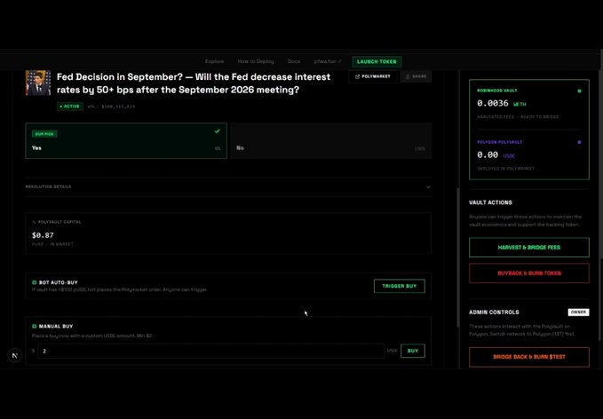Viewport: 603px width, 419px height.
Task: Select the No outcome card
Action: tap(331, 140)
